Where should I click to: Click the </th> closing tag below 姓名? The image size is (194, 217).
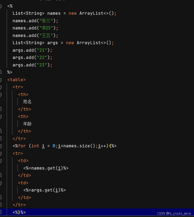point(24,109)
